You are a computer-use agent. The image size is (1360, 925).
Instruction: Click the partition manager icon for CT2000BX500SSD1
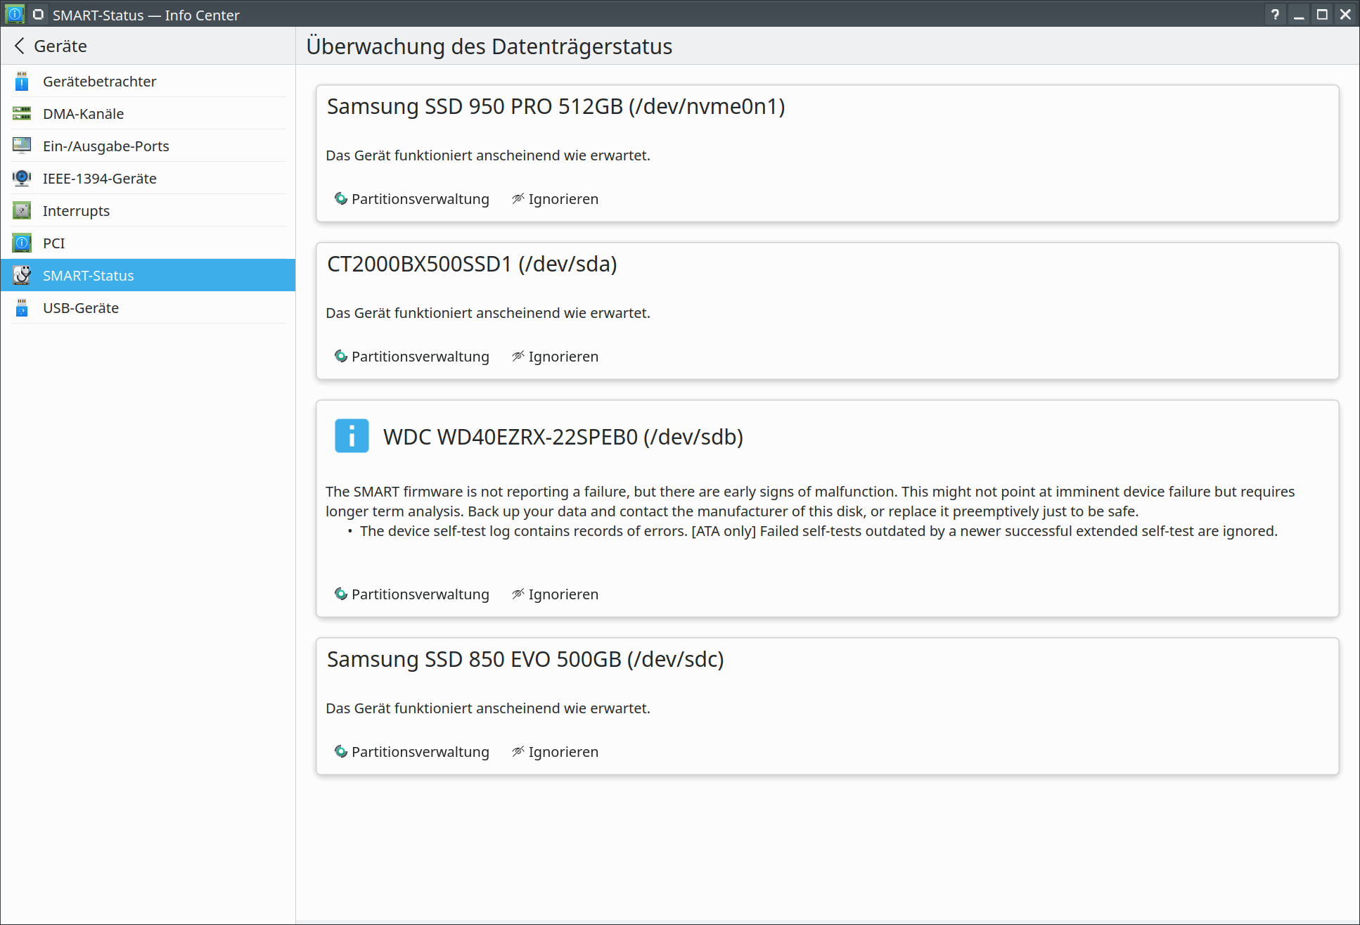(x=341, y=357)
